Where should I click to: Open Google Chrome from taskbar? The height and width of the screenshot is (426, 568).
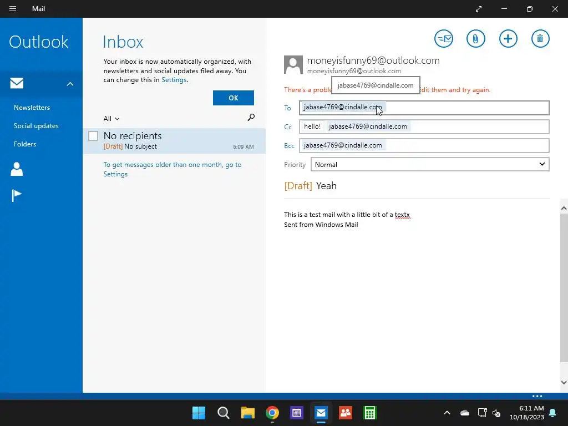pyautogui.click(x=272, y=413)
